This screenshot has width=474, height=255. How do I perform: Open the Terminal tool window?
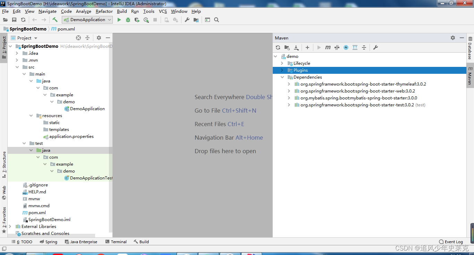[116, 242]
